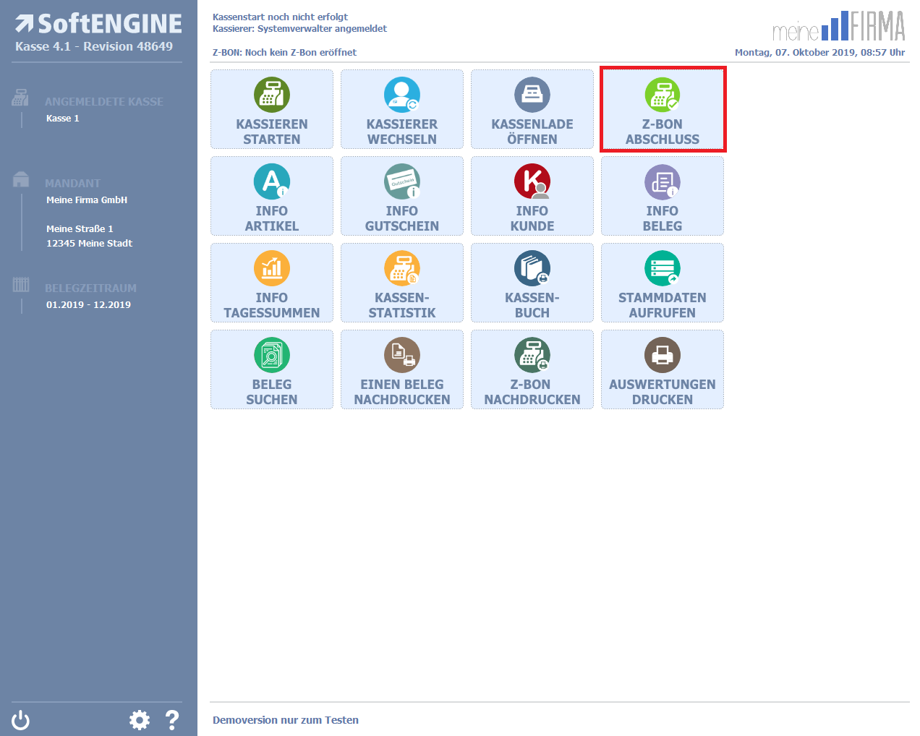Open help with the question mark
The image size is (920, 736).
click(172, 720)
